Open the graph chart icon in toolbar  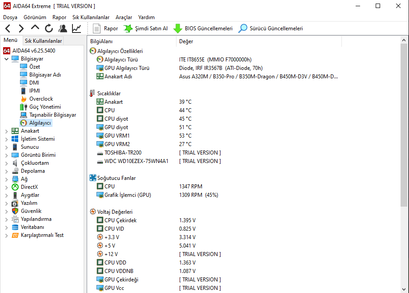pos(76,28)
